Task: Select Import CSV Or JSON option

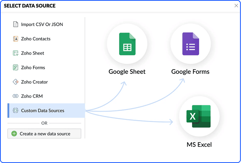Action: [x=46, y=24]
